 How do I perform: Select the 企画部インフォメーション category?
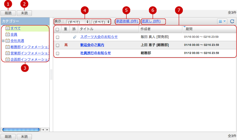click(30, 59)
